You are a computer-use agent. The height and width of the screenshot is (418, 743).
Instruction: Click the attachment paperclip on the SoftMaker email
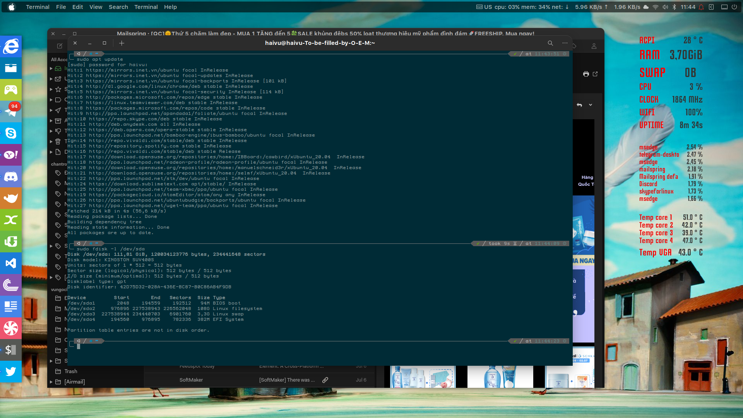[x=325, y=380]
